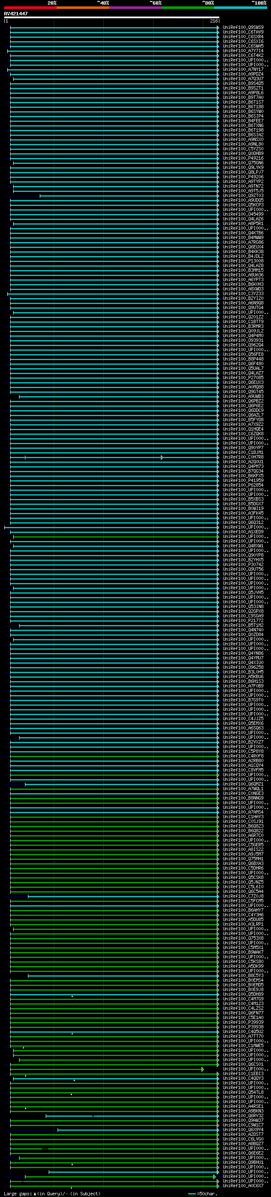Select the UniRef100_B6T198 label

point(243,130)
